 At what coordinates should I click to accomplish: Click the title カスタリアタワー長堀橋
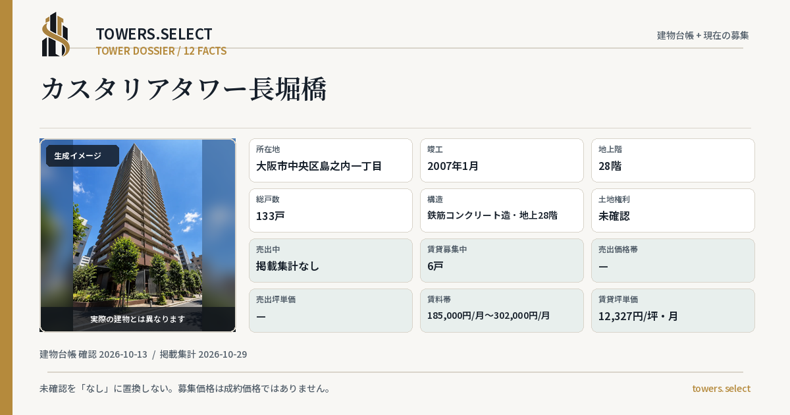coord(184,89)
